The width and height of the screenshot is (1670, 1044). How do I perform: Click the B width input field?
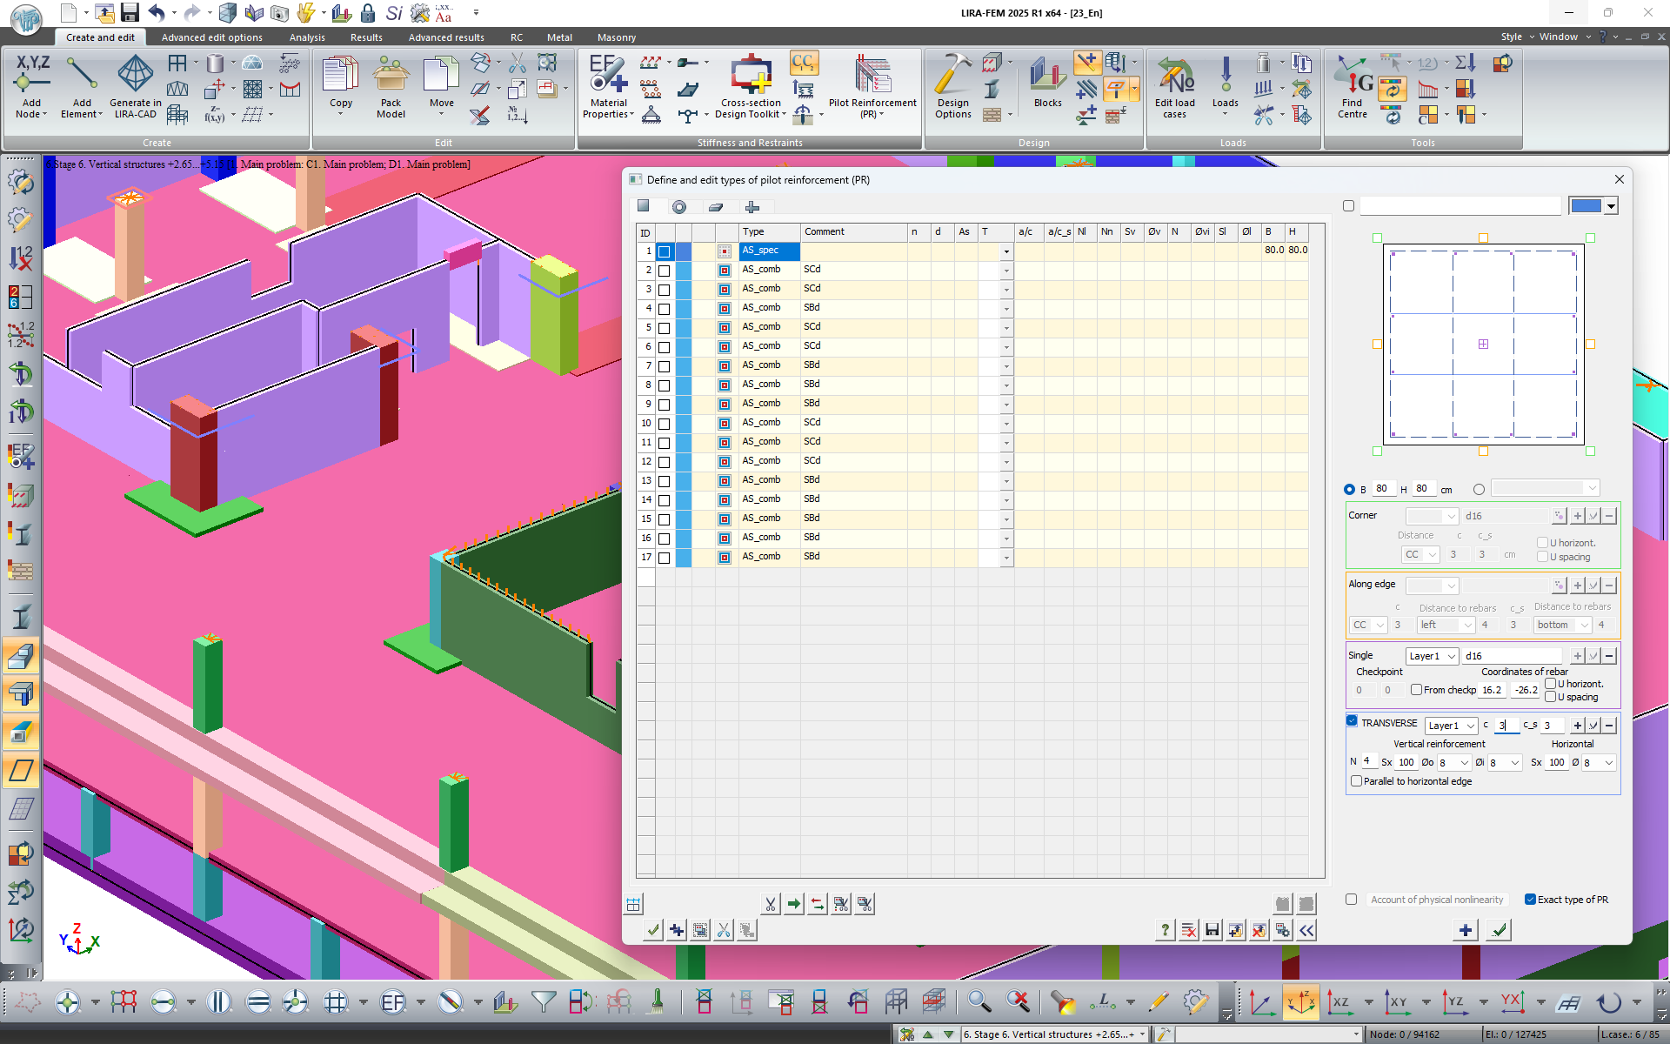tap(1383, 489)
